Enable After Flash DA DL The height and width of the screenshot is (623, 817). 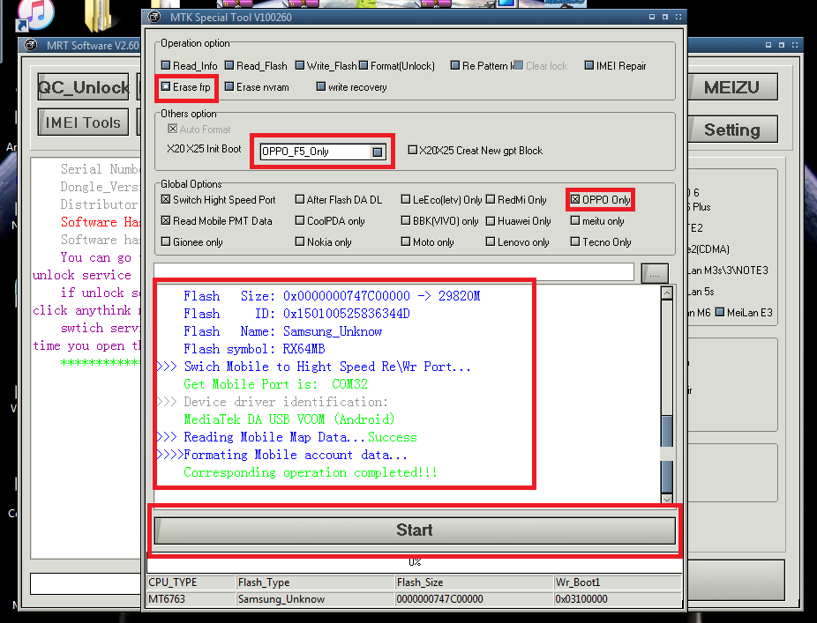click(300, 199)
